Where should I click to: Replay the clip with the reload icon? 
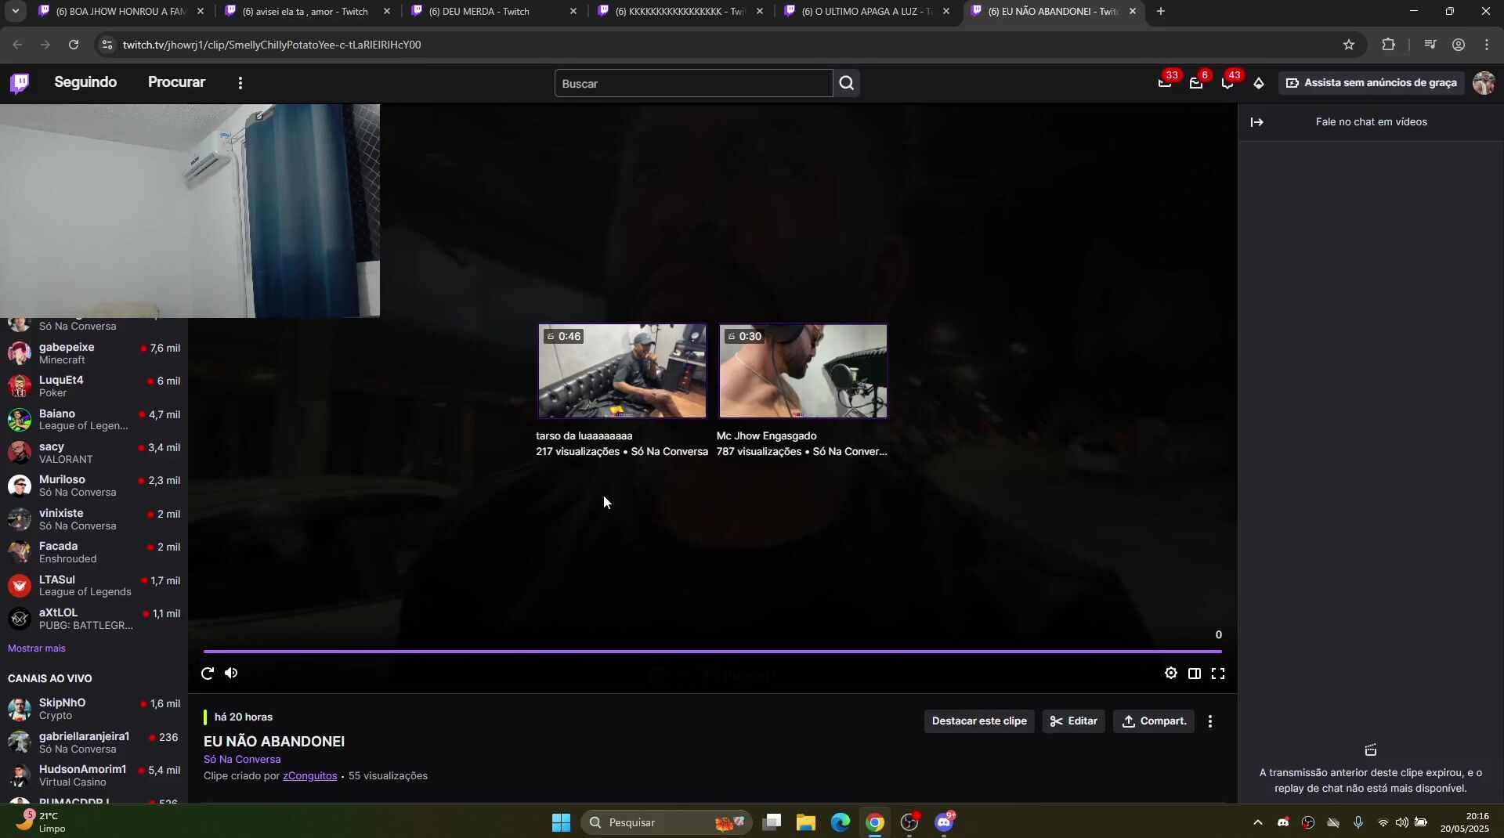[x=208, y=674]
